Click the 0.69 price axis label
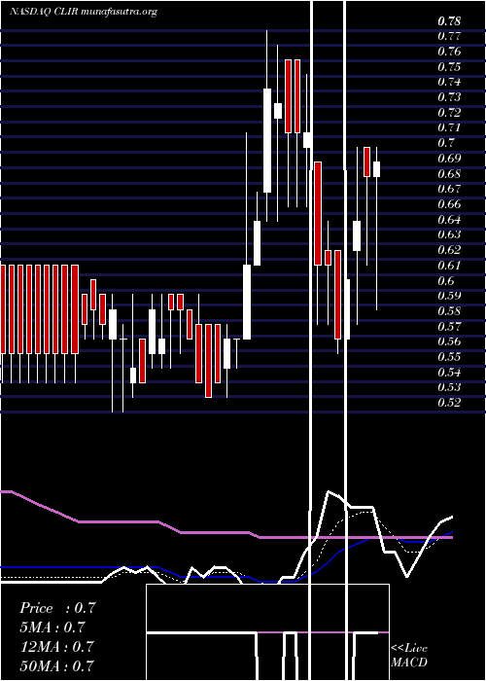Viewport: 486px width, 681px height. coord(449,158)
